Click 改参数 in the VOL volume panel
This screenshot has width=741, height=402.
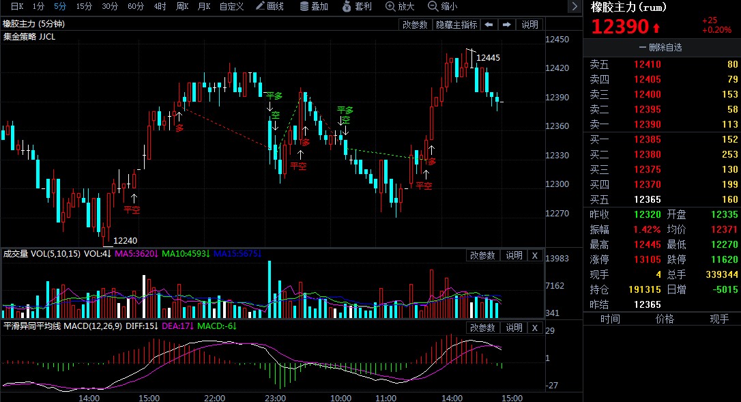[482, 255]
